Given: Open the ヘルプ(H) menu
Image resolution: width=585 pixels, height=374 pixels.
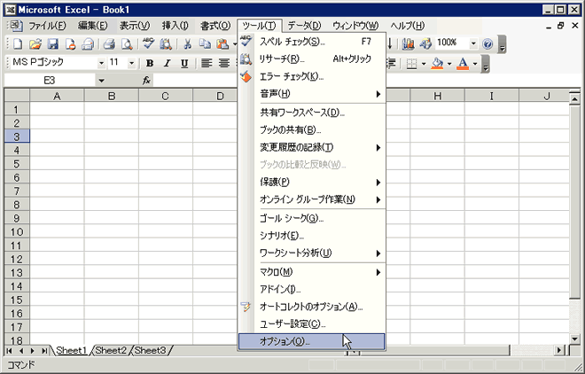Looking at the screenshot, I should pos(408,26).
